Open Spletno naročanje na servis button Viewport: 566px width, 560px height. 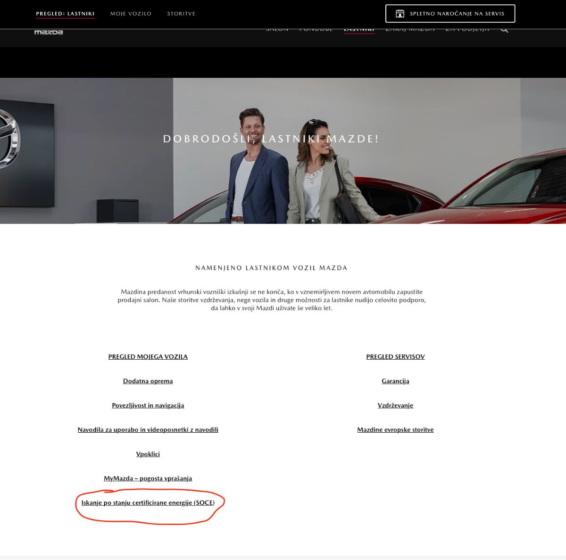click(x=450, y=14)
